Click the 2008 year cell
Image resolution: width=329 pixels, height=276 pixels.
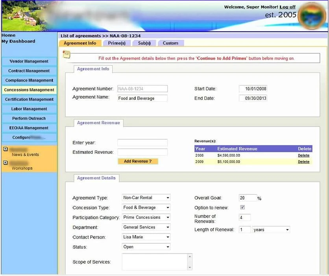(x=200, y=155)
